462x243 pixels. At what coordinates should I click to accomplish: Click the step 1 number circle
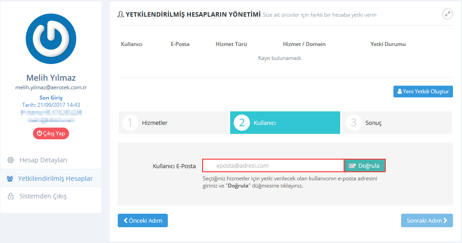(130, 123)
